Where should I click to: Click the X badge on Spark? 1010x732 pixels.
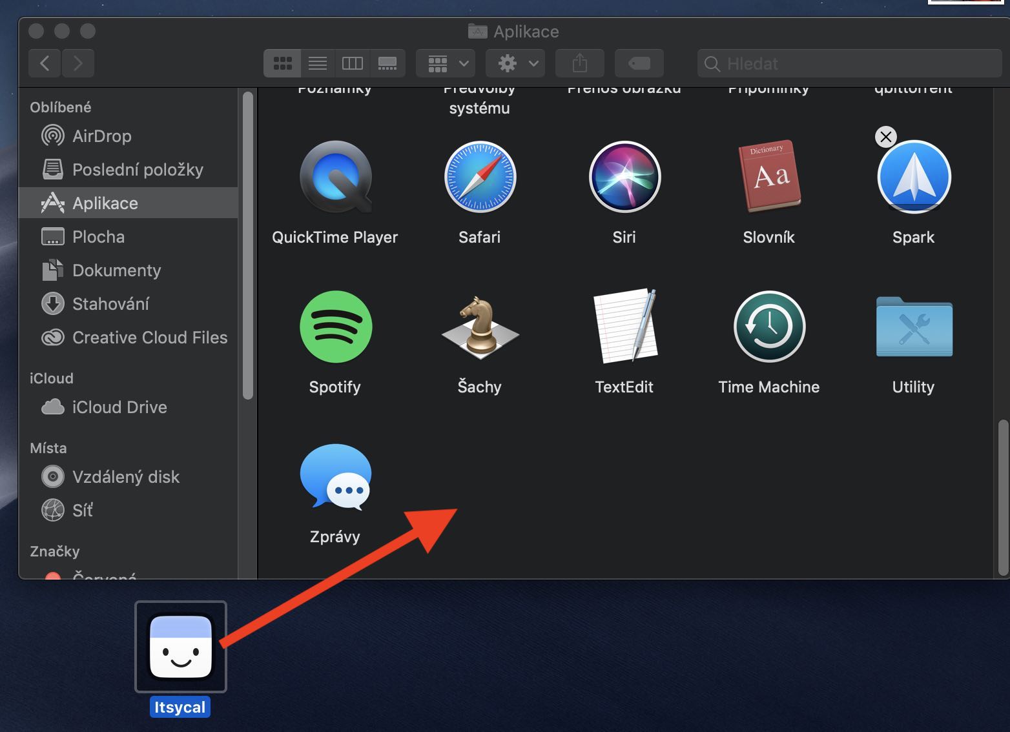tap(885, 137)
